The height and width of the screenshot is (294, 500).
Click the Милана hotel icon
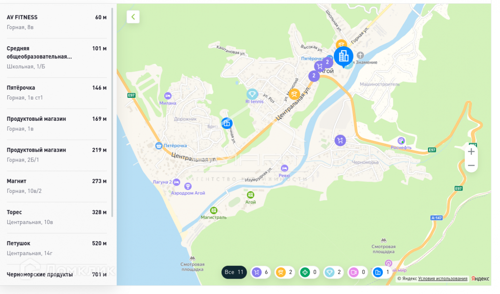pos(168,96)
